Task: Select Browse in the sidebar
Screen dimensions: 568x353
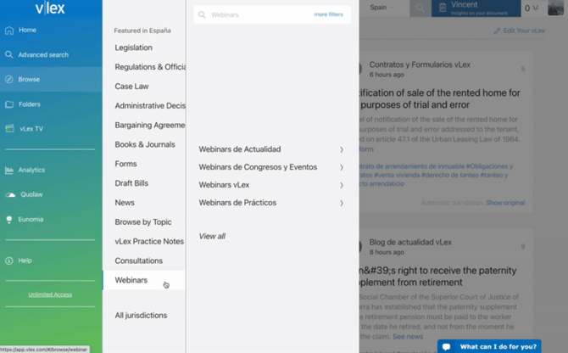Action: [51, 80]
